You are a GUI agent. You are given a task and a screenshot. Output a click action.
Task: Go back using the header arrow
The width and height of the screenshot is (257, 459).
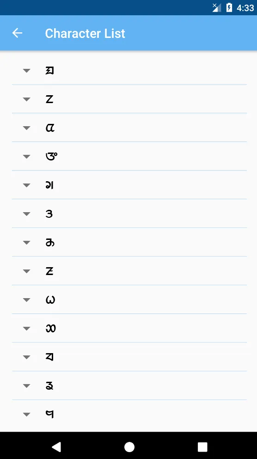point(17,33)
